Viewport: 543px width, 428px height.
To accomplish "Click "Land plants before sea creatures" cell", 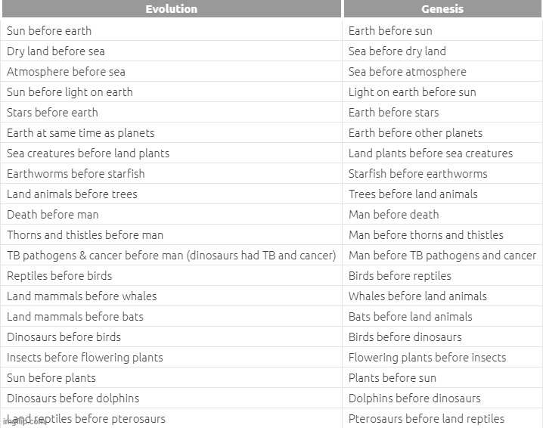I will click(430, 154).
